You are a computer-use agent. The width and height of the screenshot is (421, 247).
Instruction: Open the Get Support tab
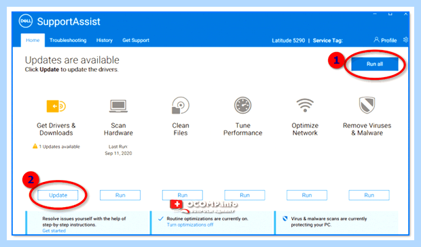coord(136,40)
